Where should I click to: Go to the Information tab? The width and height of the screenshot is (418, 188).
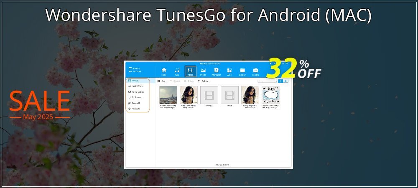tap(216, 71)
